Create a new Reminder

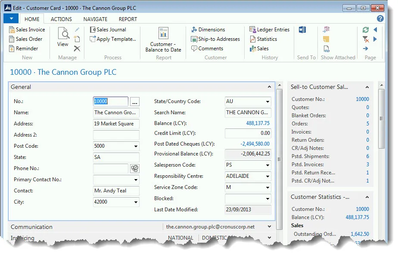[x=23, y=49]
